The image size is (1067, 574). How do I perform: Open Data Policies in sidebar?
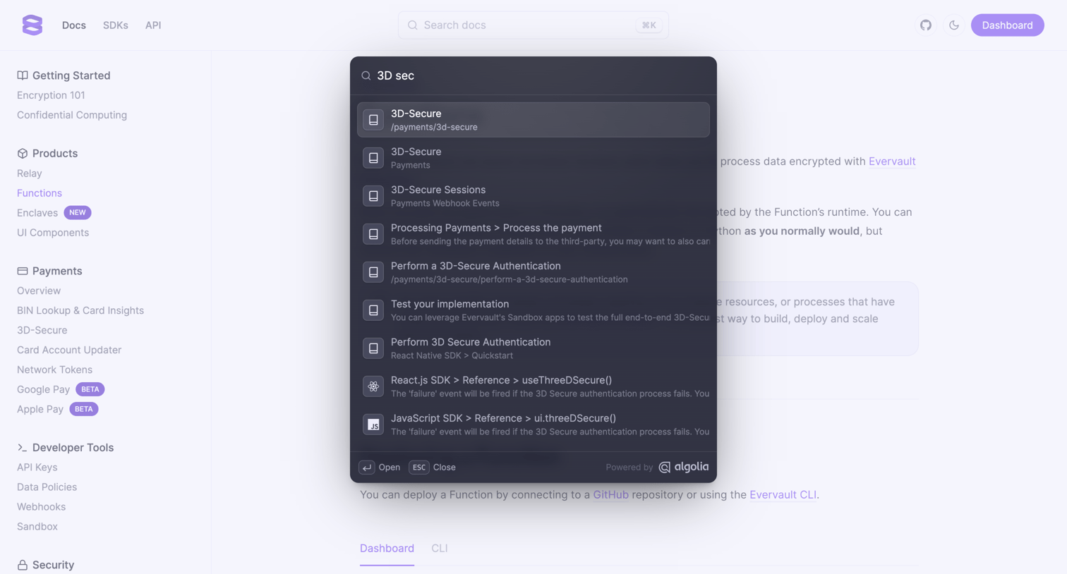[47, 487]
